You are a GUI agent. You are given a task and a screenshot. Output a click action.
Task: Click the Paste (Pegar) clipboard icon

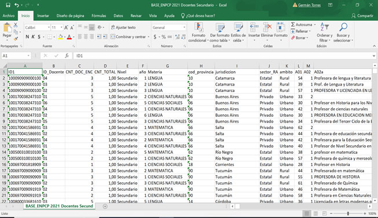[x=7, y=27]
